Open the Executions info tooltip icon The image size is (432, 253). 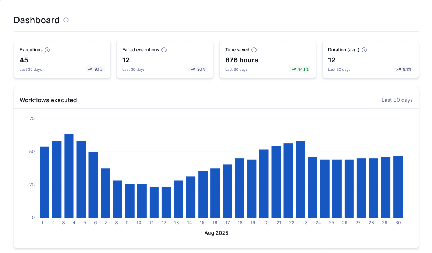coord(47,50)
